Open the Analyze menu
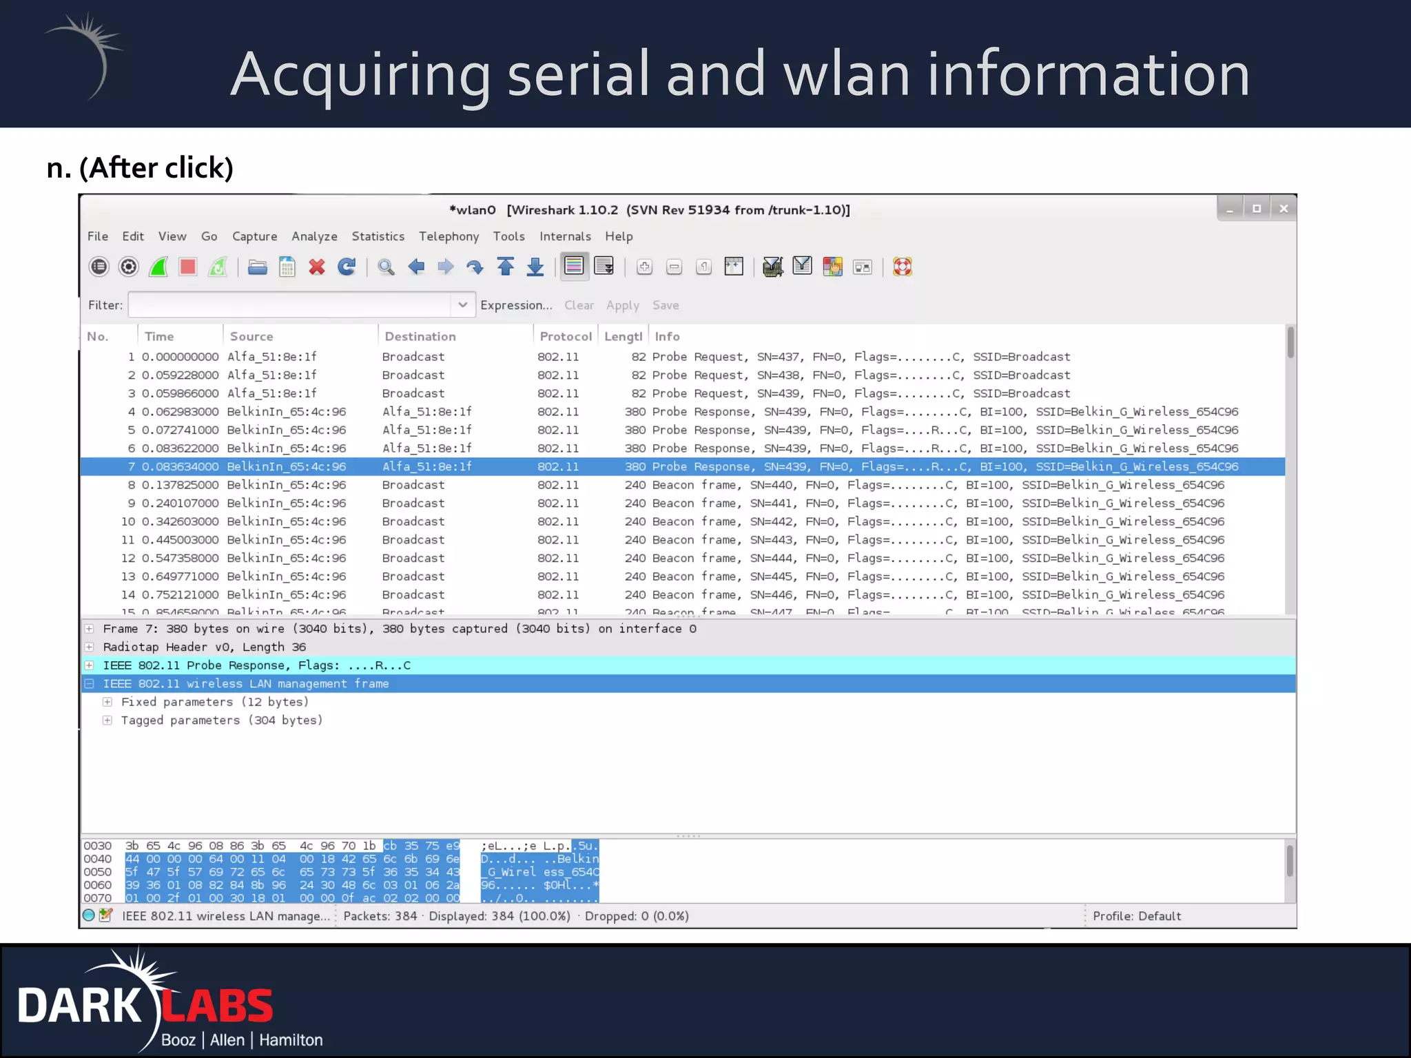The height and width of the screenshot is (1058, 1411). [x=315, y=236]
